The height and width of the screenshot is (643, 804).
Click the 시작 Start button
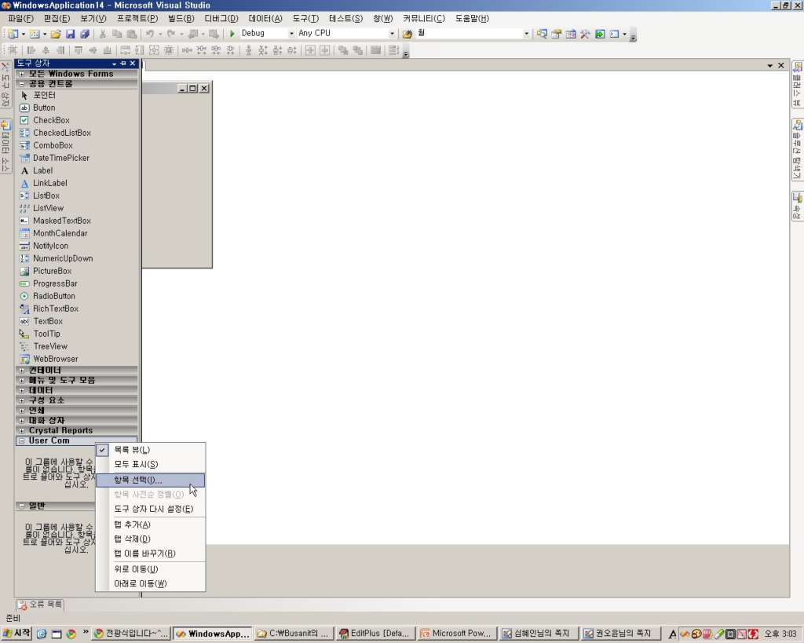(16, 634)
